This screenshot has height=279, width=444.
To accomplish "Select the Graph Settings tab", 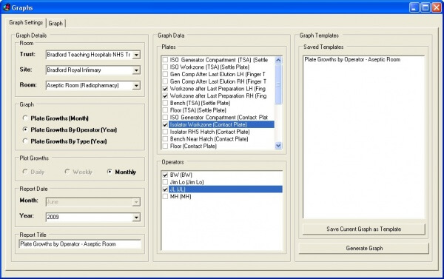I will pos(26,22).
